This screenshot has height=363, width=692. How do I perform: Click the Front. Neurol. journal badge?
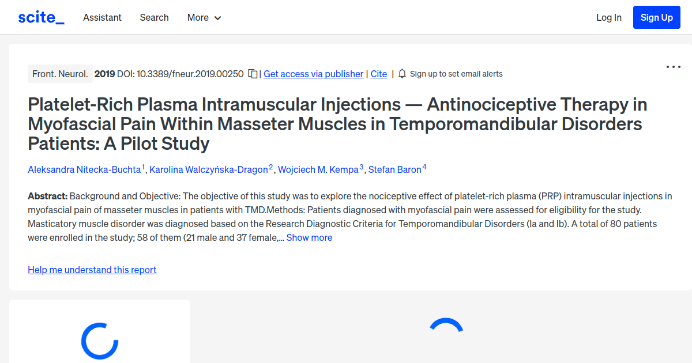click(60, 74)
